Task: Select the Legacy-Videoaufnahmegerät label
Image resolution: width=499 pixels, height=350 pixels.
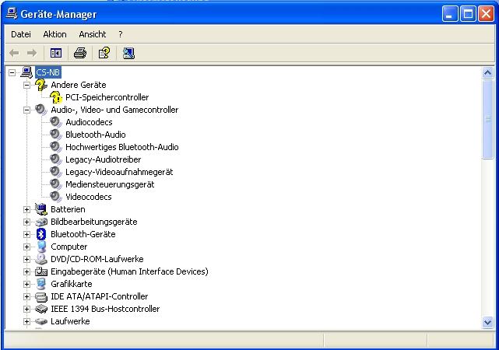Action: click(119, 172)
